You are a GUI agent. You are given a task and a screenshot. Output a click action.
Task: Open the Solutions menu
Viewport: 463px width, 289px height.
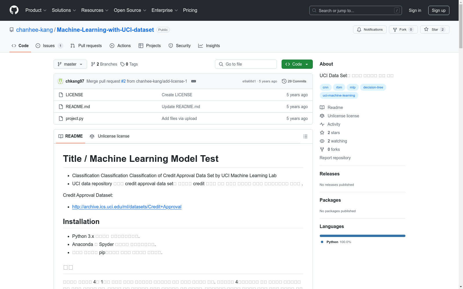click(64, 10)
